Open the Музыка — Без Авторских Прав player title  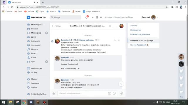(x=119, y=17)
